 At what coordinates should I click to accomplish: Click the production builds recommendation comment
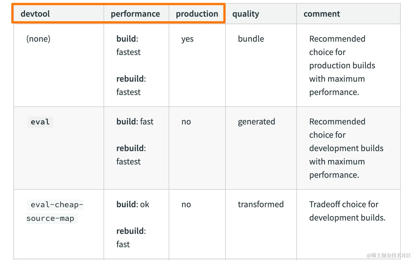[x=342, y=65]
